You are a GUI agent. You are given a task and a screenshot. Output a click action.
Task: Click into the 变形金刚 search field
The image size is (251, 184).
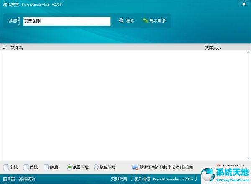[x=67, y=21]
